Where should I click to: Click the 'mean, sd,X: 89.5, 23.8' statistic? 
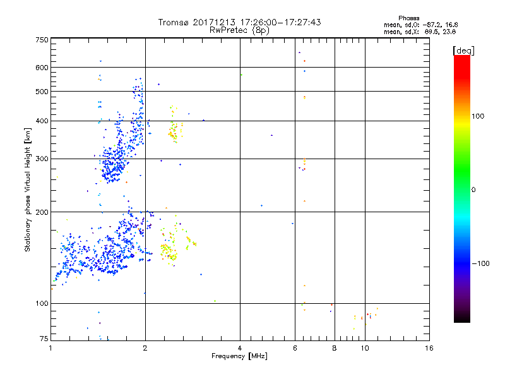coord(420,32)
